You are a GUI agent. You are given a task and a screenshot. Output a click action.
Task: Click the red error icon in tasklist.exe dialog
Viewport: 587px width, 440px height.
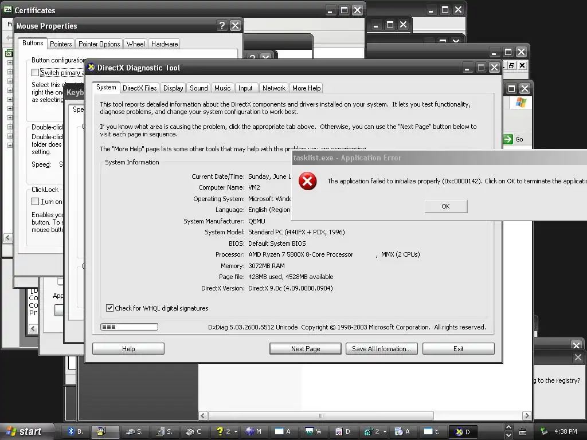[307, 181]
